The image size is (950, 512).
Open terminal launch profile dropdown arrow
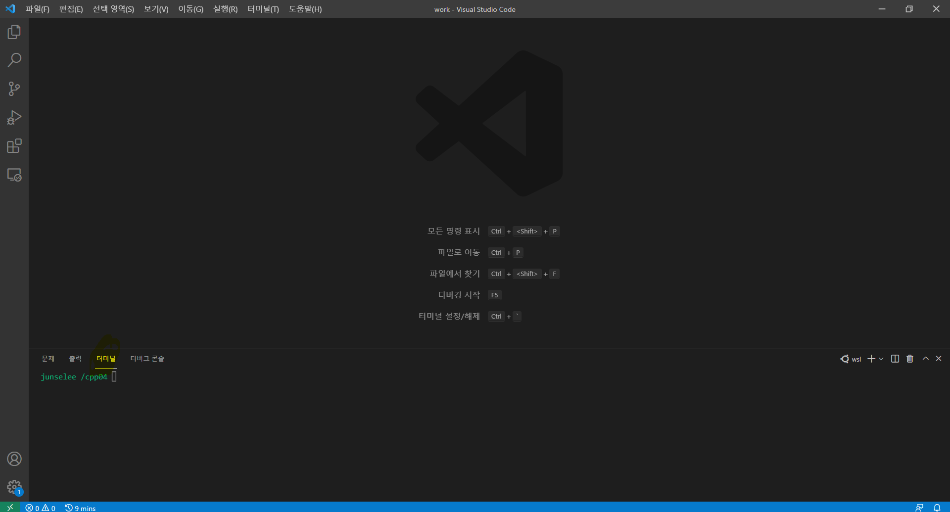coord(881,359)
